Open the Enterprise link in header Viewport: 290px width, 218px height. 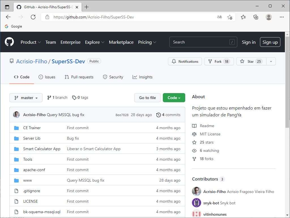pos(71,42)
